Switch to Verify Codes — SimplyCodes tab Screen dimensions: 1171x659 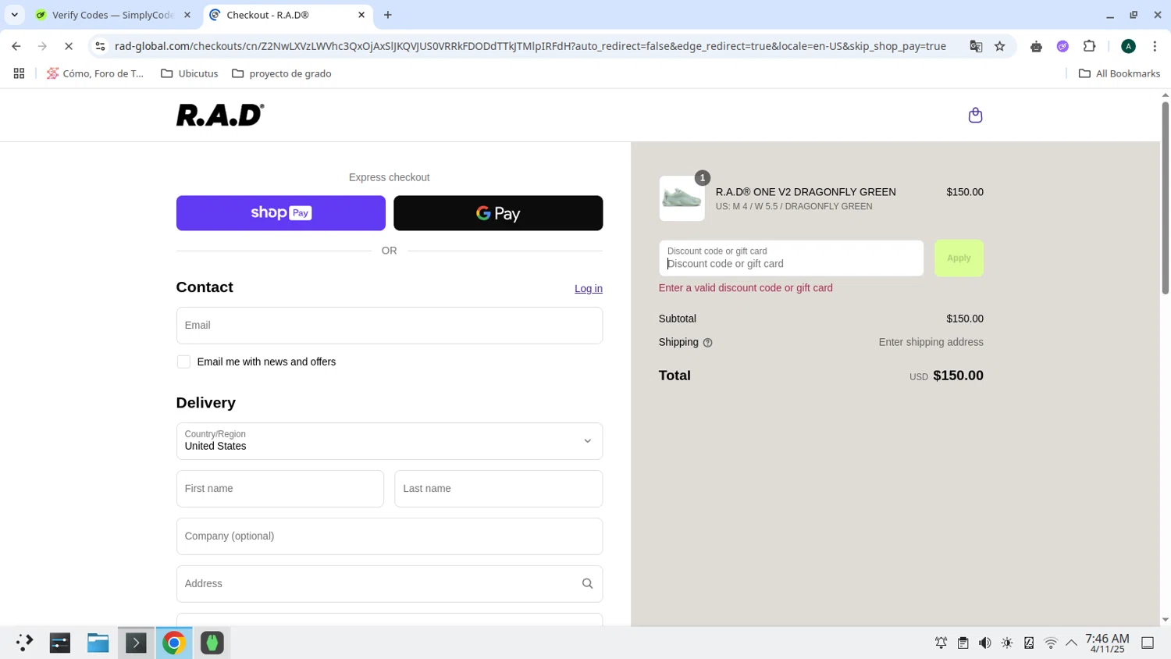pos(113,15)
